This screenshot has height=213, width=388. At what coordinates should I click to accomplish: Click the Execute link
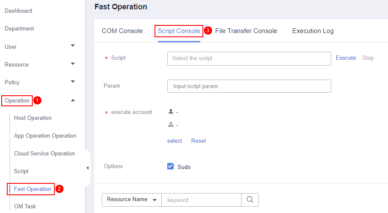pos(346,58)
